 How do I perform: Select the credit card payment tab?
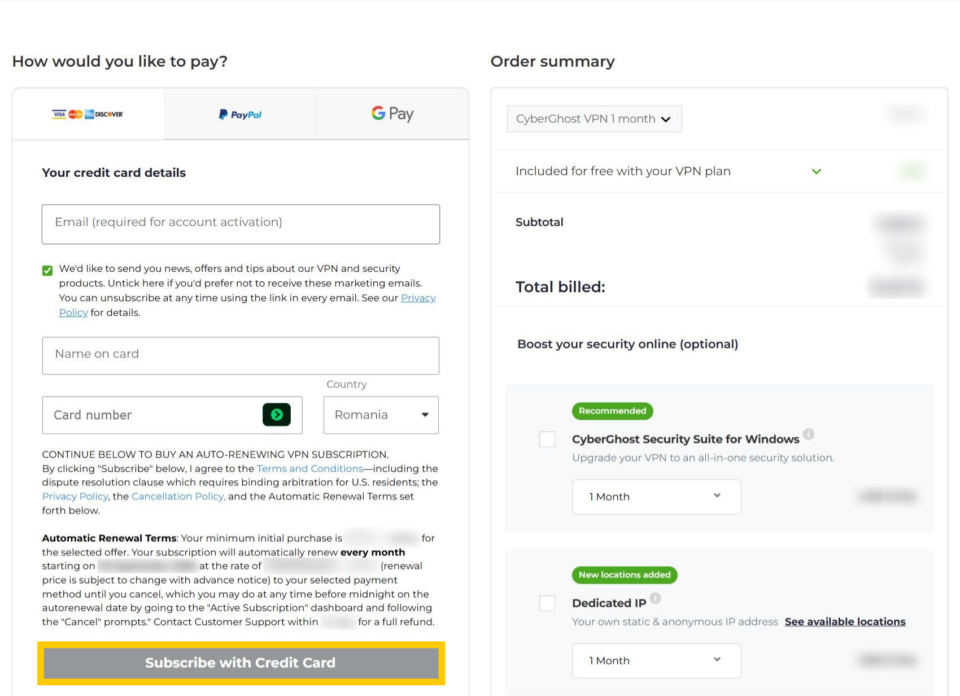coord(88,114)
